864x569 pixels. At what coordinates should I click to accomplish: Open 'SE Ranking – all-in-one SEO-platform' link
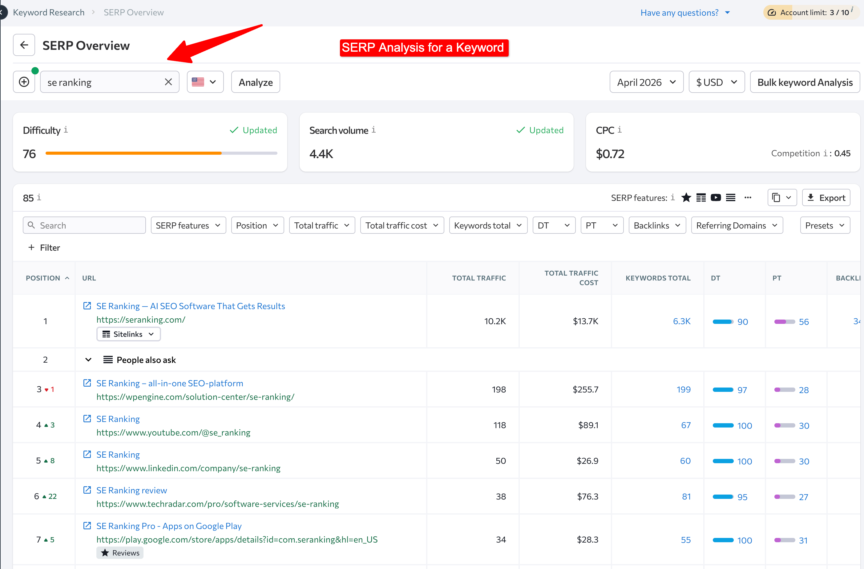(170, 383)
